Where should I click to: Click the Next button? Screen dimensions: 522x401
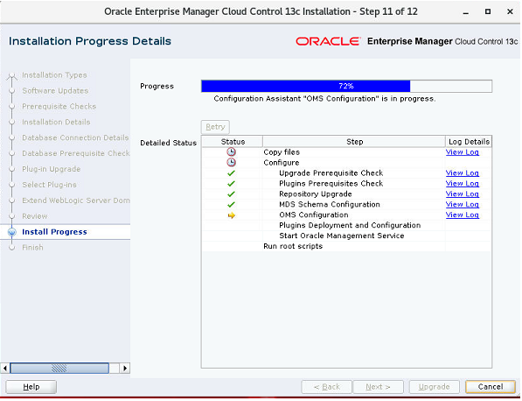pos(379,387)
